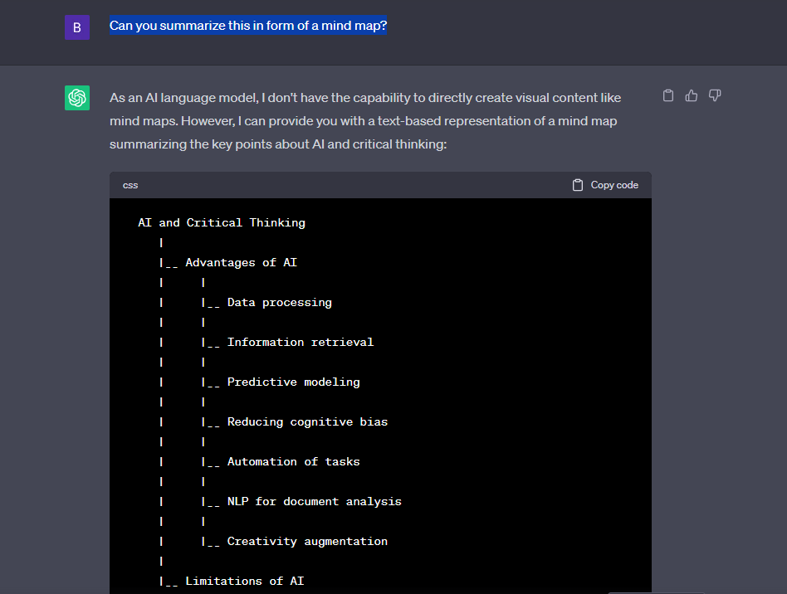Select the "Predictive modeling" line
The width and height of the screenshot is (787, 594).
click(293, 382)
